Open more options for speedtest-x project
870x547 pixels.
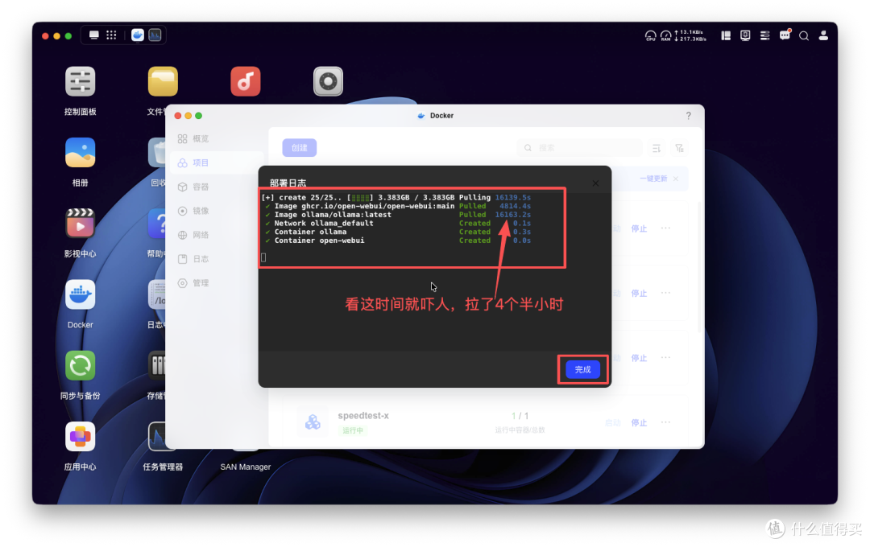[666, 422]
